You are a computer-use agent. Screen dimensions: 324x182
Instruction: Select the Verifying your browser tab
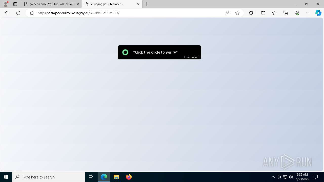click(111, 4)
